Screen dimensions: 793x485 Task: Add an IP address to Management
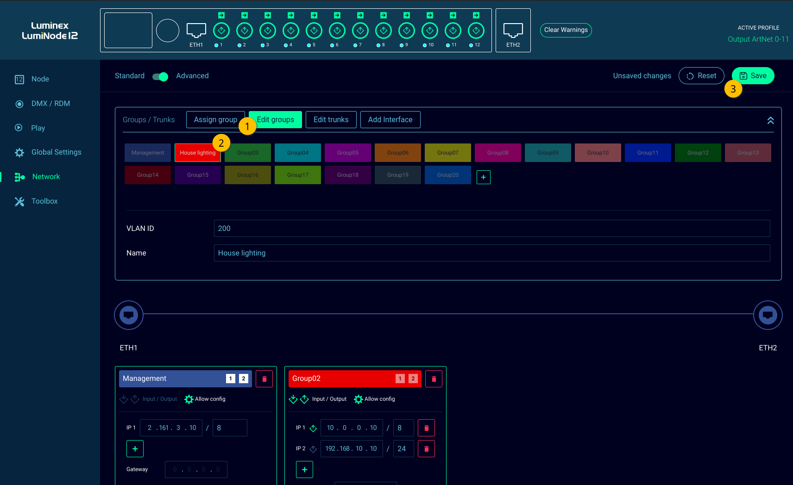click(x=135, y=449)
